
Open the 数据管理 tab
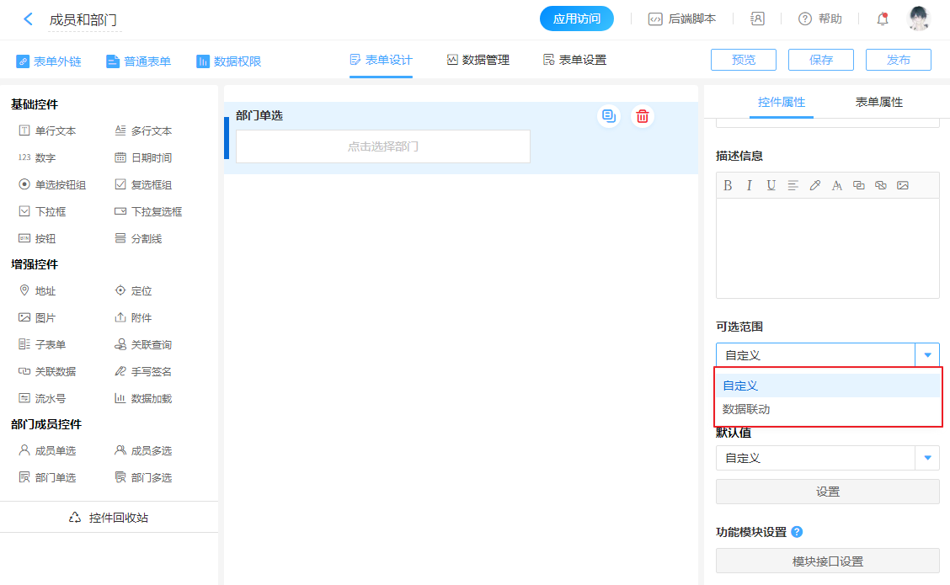coord(478,60)
